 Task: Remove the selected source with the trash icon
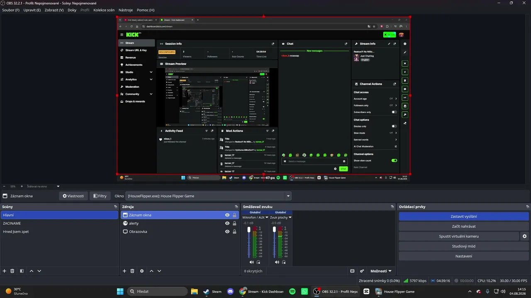coord(132,271)
